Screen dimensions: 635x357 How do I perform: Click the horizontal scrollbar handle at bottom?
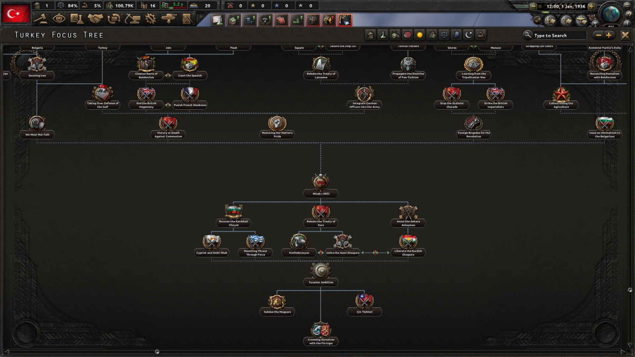tap(157, 352)
